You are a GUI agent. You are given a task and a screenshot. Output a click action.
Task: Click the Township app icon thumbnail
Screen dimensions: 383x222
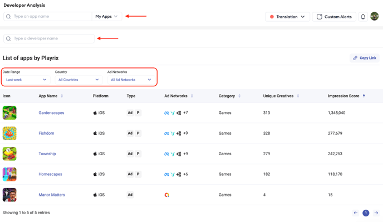coord(9,154)
